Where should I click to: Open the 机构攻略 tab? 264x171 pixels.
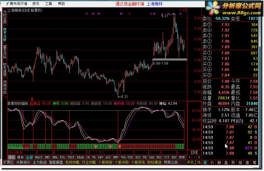72,163
